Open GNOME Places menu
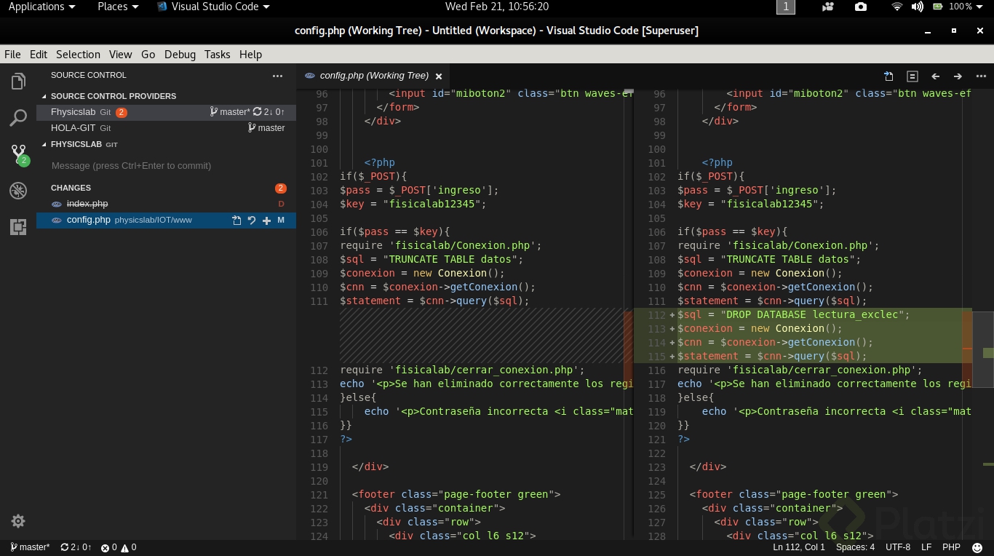The width and height of the screenshot is (994, 556). pos(118,7)
